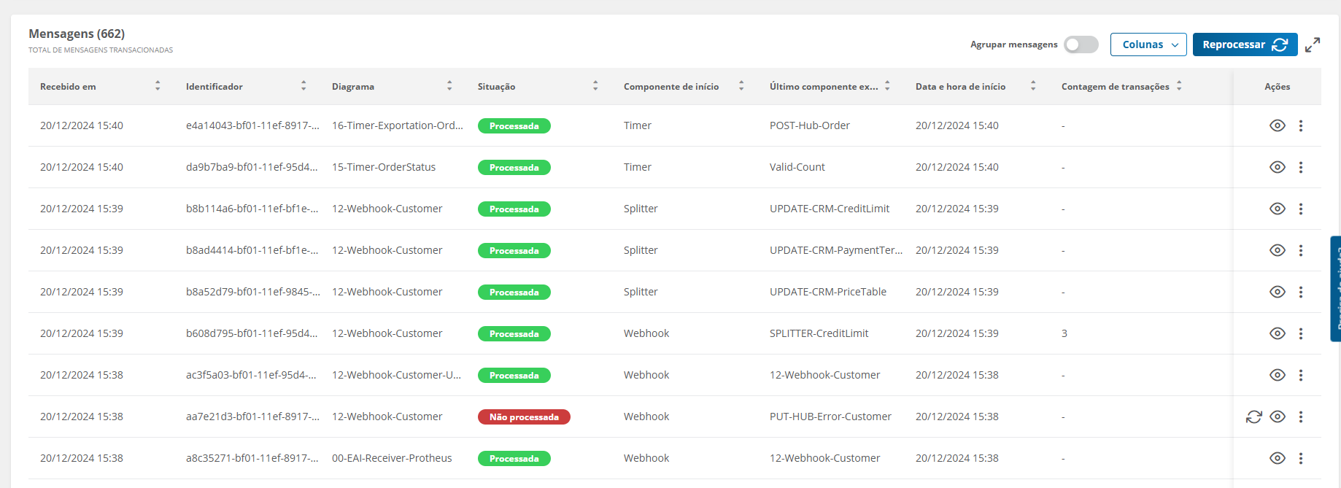Select identifier a8c35271-bf01-11ef-8917-...

tap(252, 458)
